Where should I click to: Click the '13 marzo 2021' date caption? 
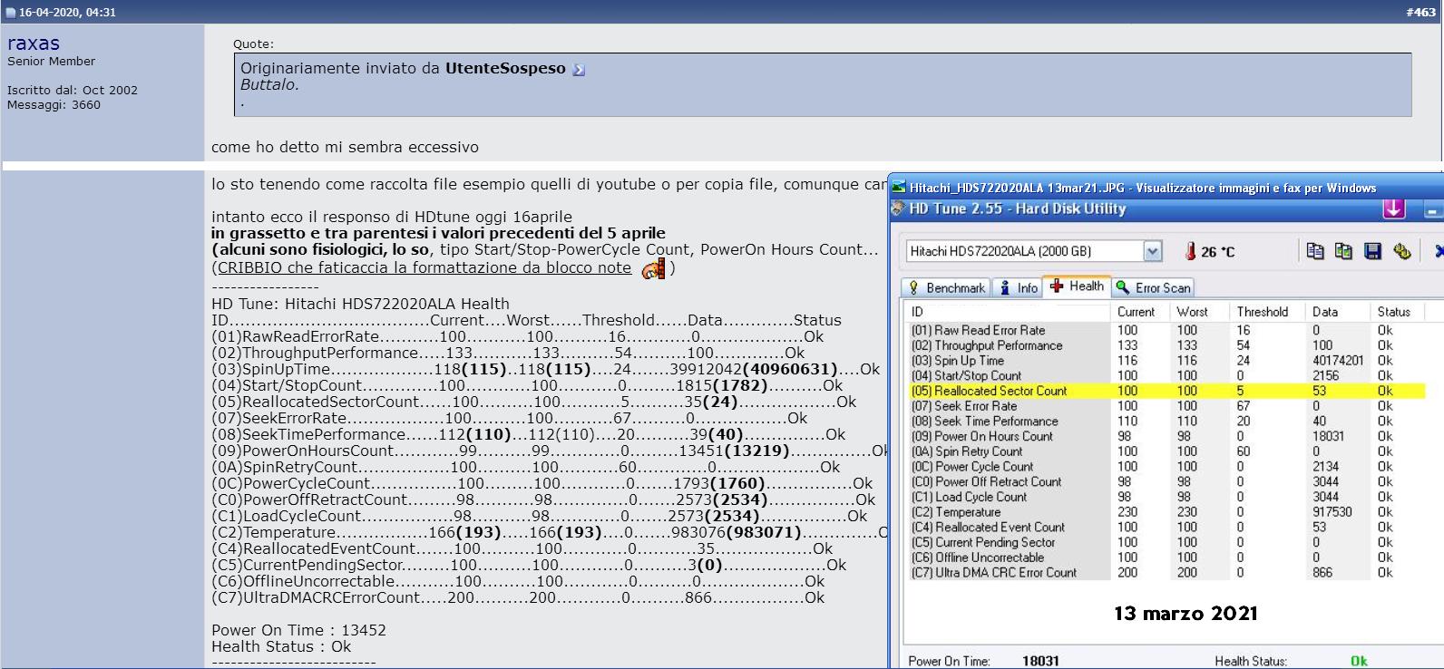[x=1185, y=614]
